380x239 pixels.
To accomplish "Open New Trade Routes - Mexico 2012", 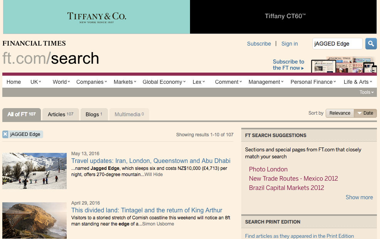I will click(x=293, y=178).
